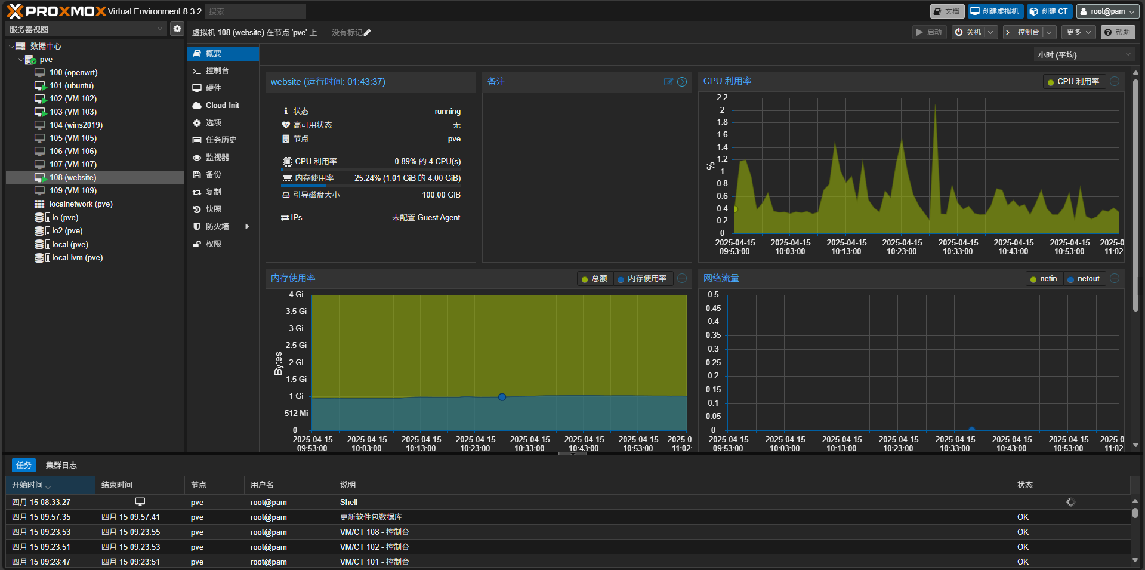Click the data point on memory usage chart
The height and width of the screenshot is (570, 1145).
[502, 397]
